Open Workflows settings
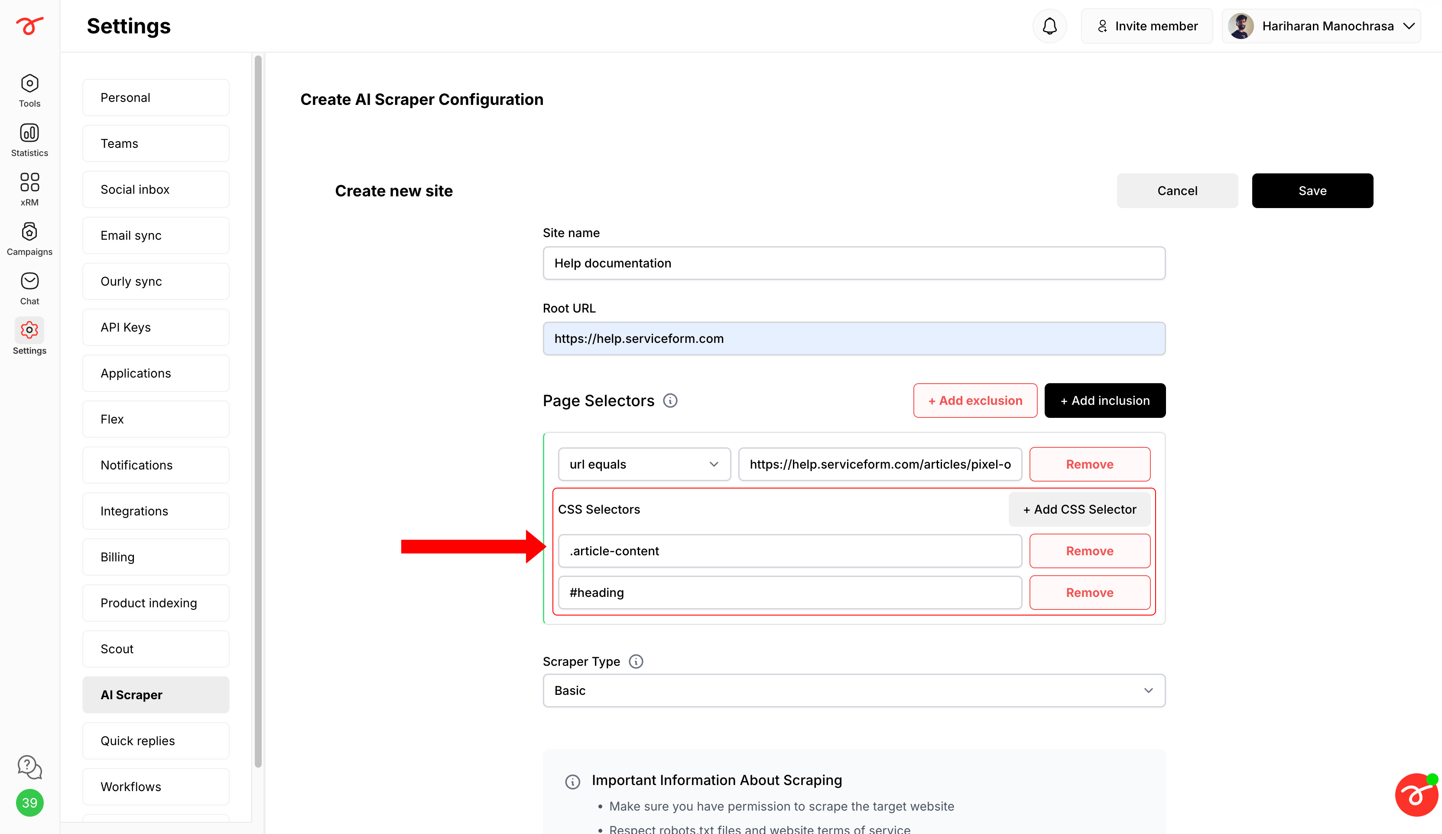 [x=156, y=786]
